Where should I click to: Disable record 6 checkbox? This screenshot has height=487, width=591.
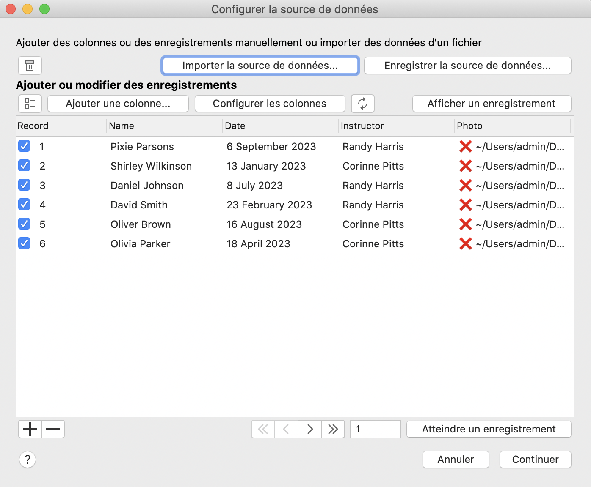point(24,243)
